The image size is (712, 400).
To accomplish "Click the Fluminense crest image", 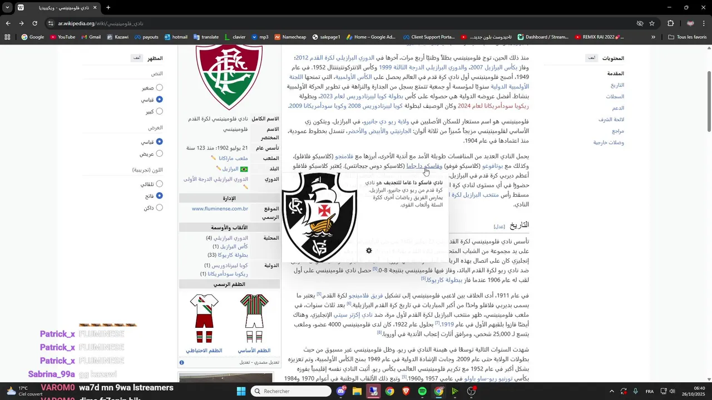I will tap(229, 77).
